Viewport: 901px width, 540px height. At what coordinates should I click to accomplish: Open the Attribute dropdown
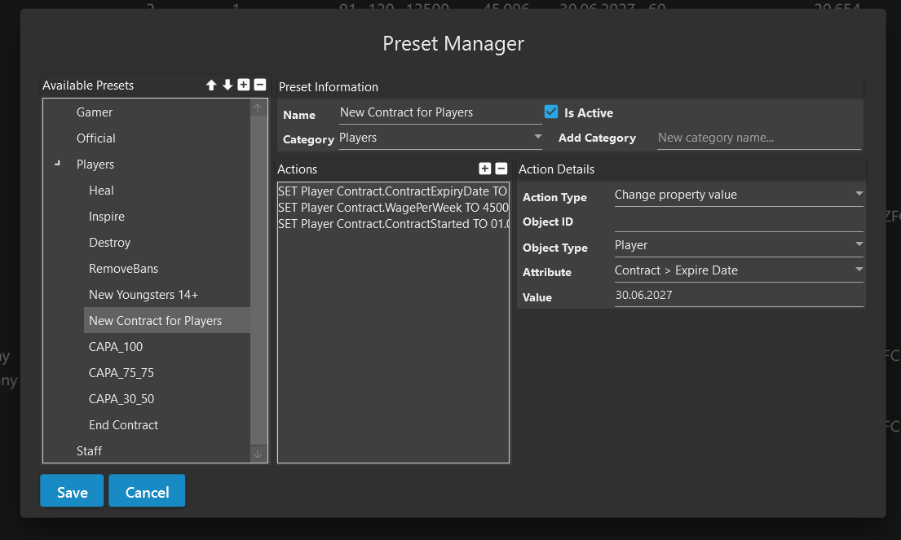point(739,270)
